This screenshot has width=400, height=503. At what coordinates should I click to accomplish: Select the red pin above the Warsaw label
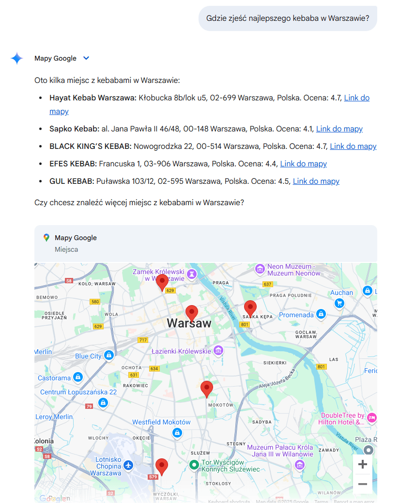click(191, 313)
